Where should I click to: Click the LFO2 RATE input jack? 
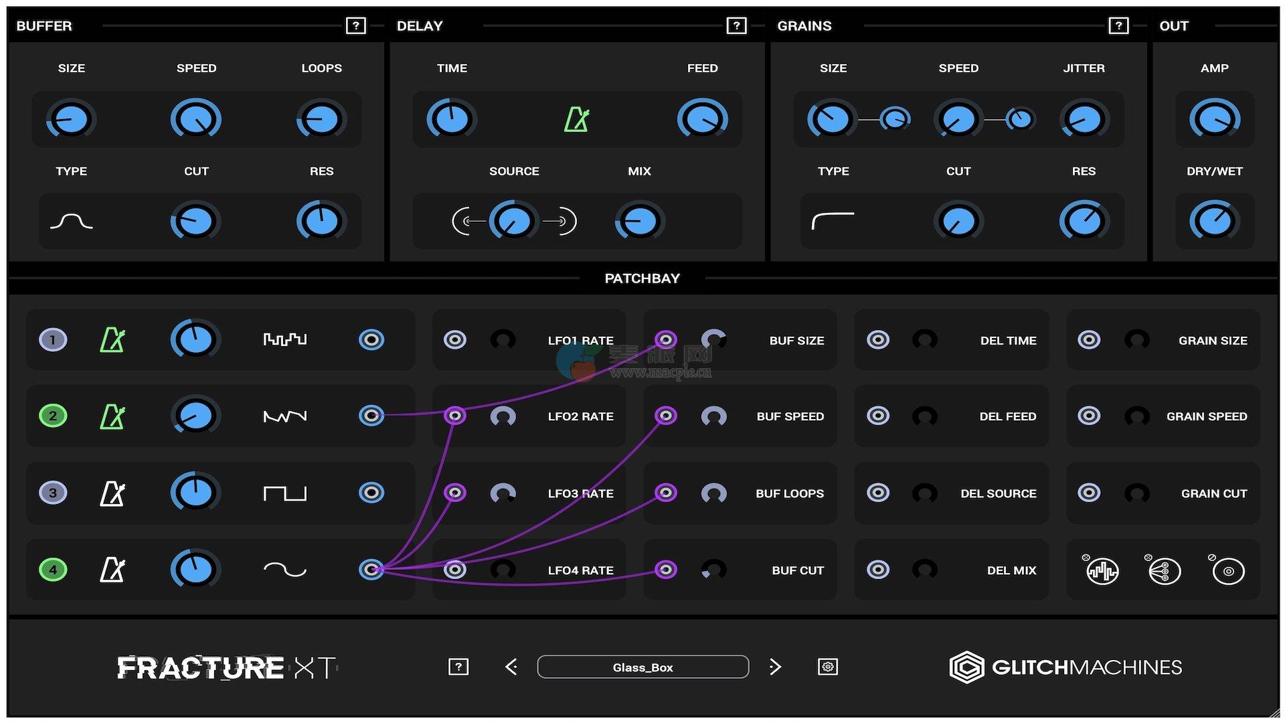[x=455, y=416]
